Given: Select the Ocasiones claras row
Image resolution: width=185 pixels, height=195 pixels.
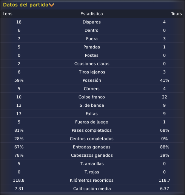Looking at the screenshot, I should pos(92,64).
